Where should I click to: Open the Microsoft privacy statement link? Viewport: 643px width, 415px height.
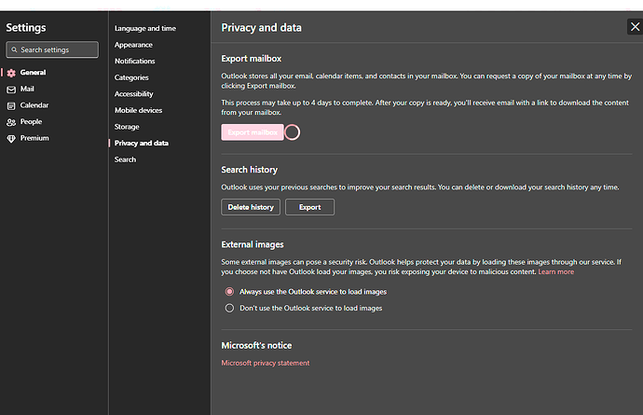coord(265,363)
